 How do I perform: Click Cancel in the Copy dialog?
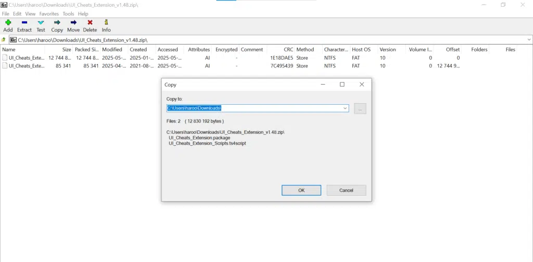346,190
